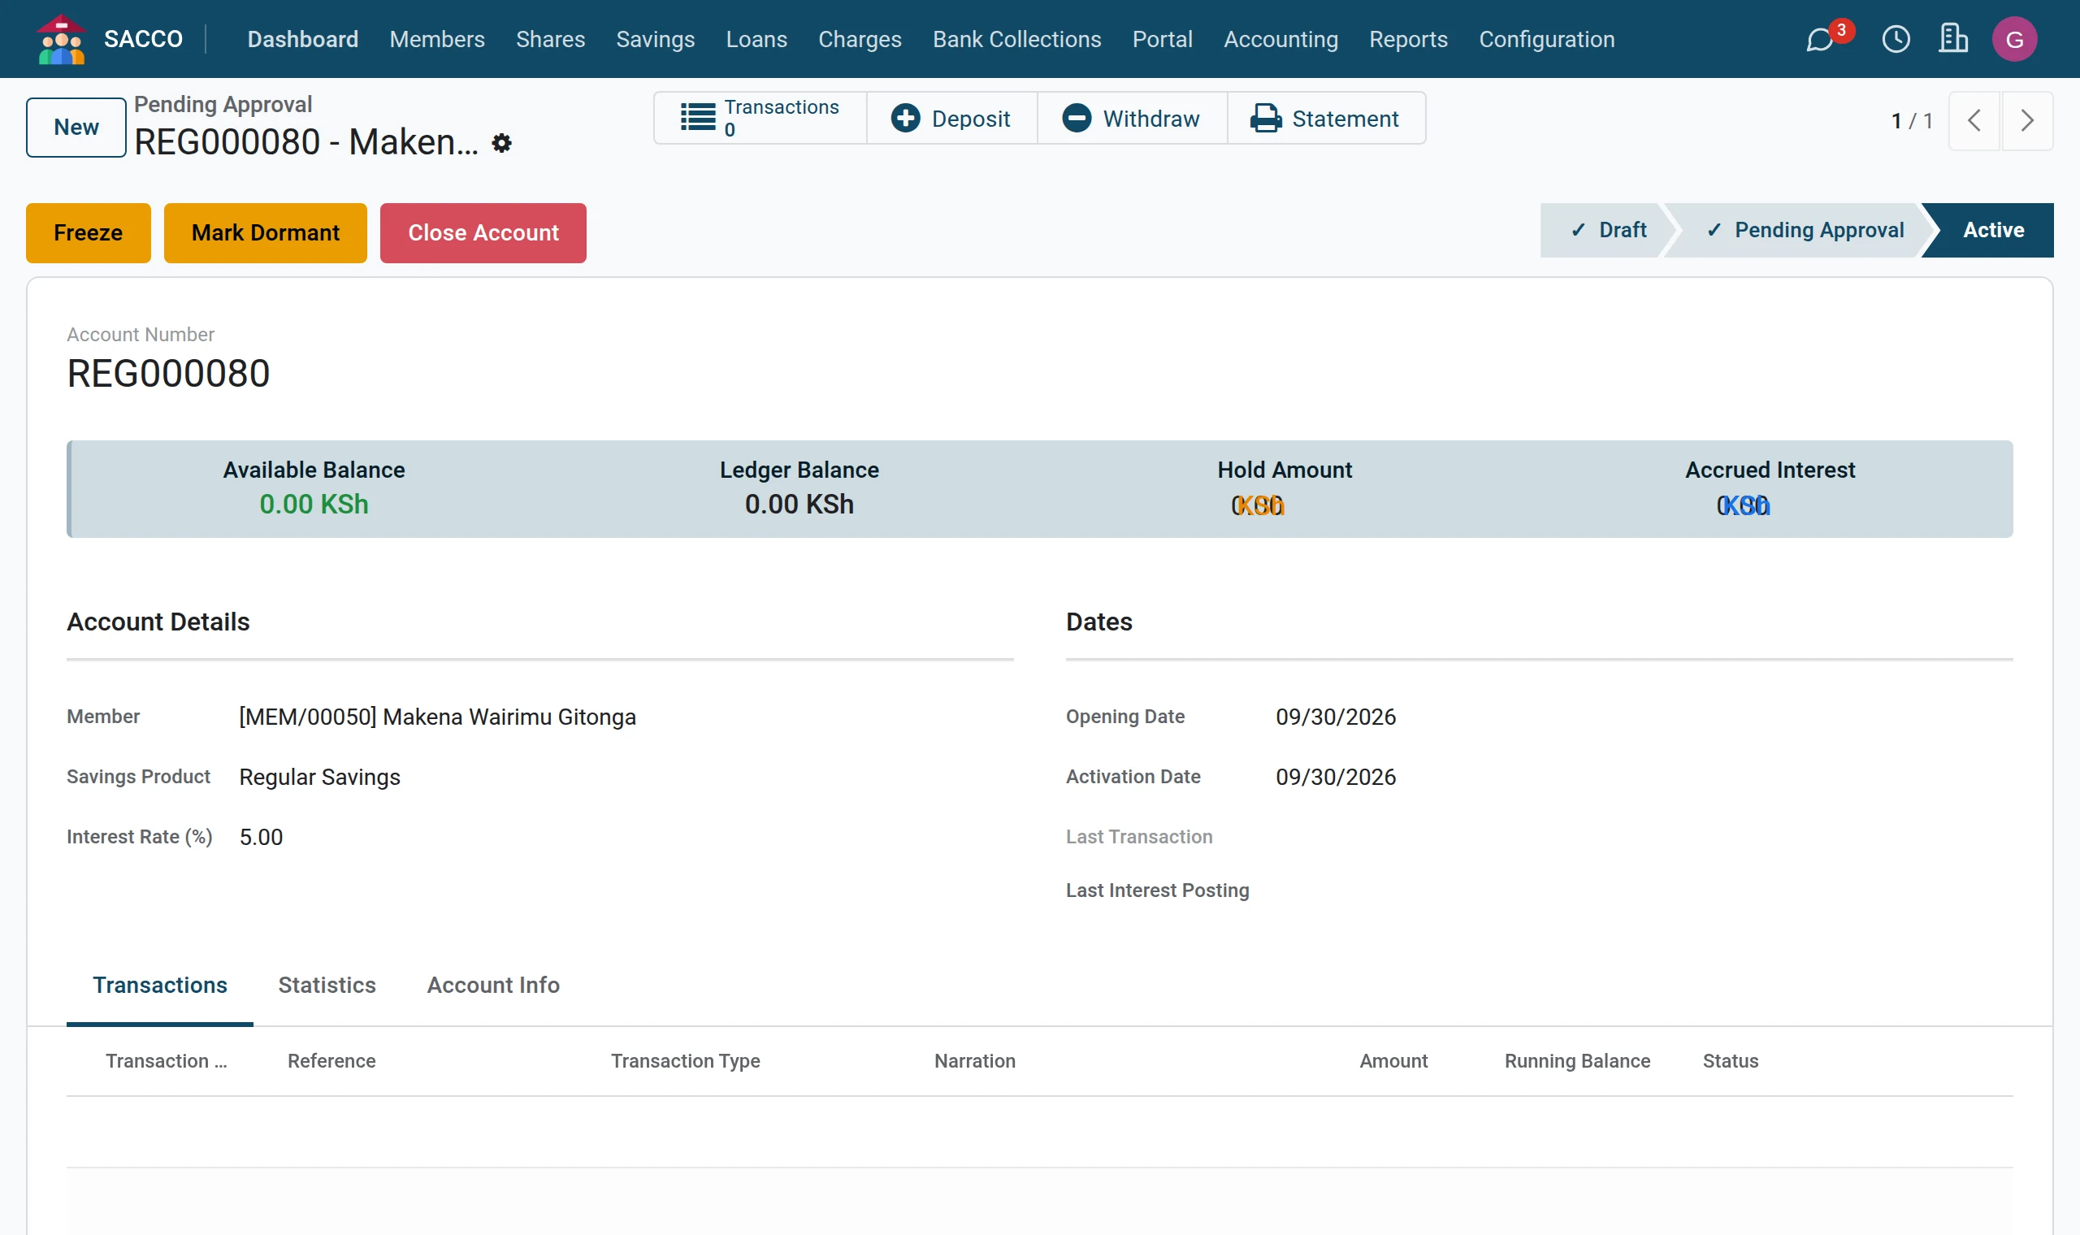This screenshot has width=2080, height=1235.
Task: Open the gear actions menu beside record title
Action: [x=501, y=143]
